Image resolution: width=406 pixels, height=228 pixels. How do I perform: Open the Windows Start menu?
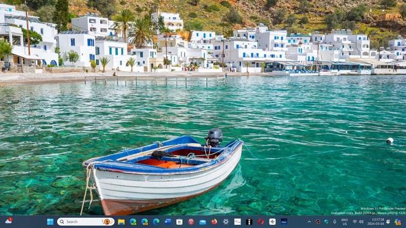coord(50,222)
